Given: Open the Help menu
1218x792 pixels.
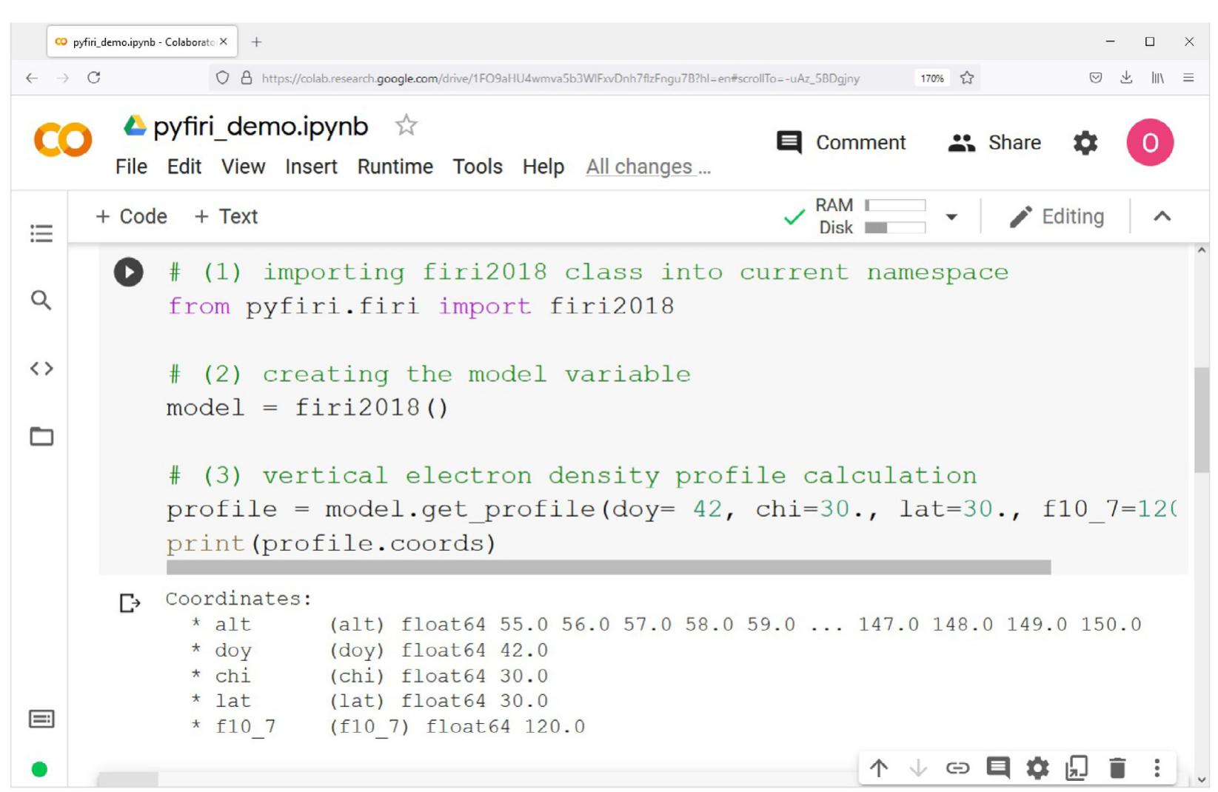Looking at the screenshot, I should (x=543, y=167).
